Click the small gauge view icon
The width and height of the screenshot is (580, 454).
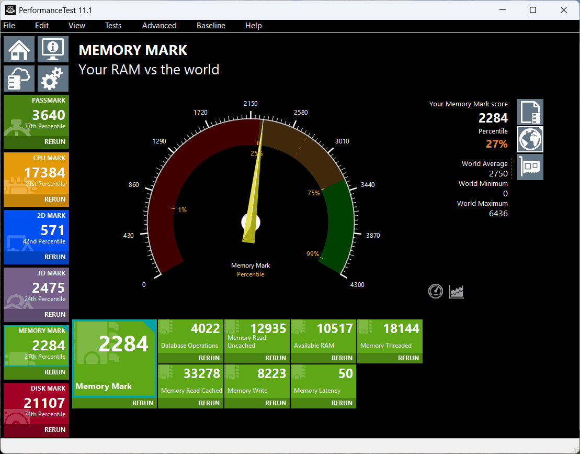click(x=436, y=291)
